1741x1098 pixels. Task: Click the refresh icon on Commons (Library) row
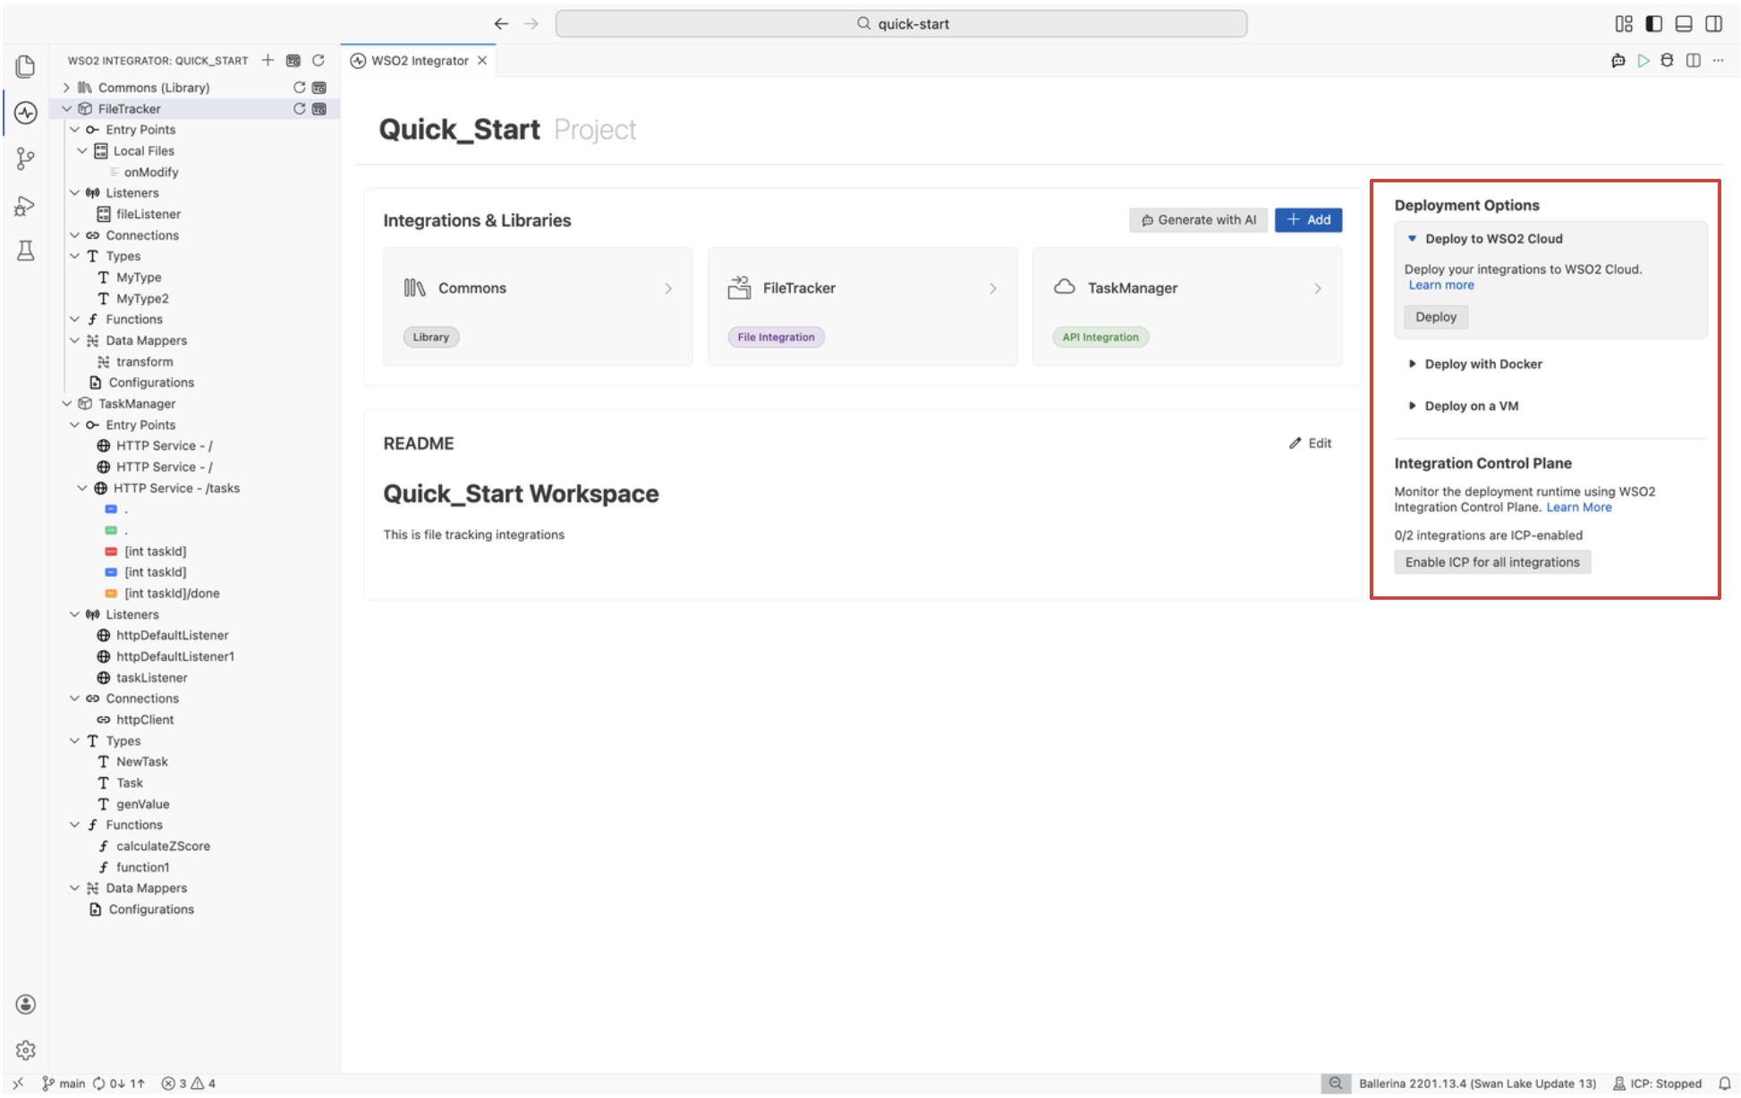tap(300, 88)
